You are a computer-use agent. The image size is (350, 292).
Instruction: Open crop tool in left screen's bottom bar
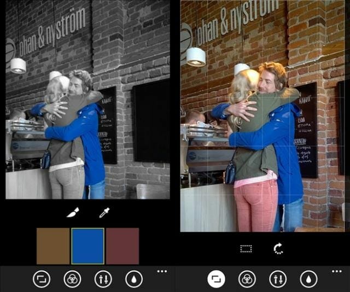click(41, 279)
